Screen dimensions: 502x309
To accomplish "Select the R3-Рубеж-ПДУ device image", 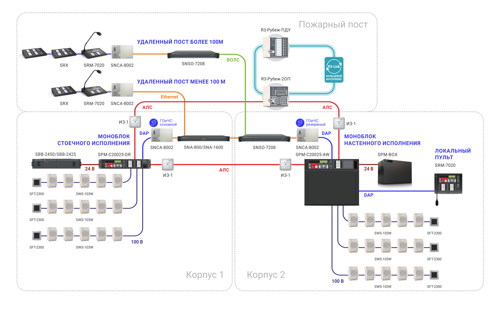I will point(276,47).
